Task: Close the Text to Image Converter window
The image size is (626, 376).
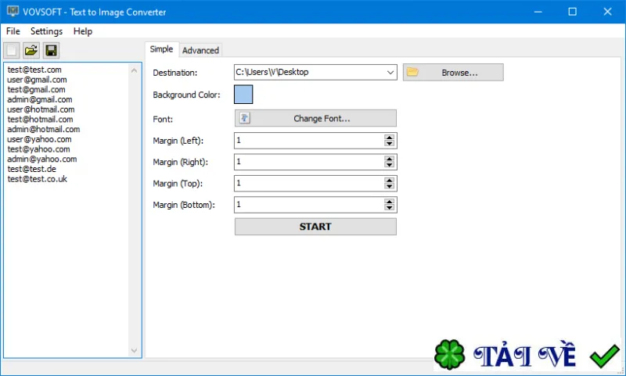Action: coord(607,12)
